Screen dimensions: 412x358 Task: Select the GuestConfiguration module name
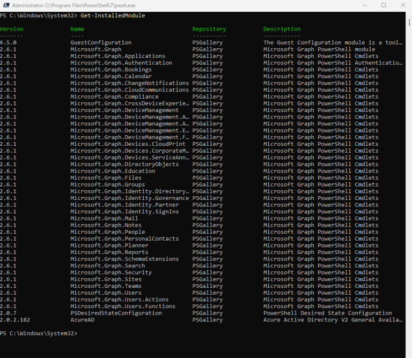tap(101, 42)
